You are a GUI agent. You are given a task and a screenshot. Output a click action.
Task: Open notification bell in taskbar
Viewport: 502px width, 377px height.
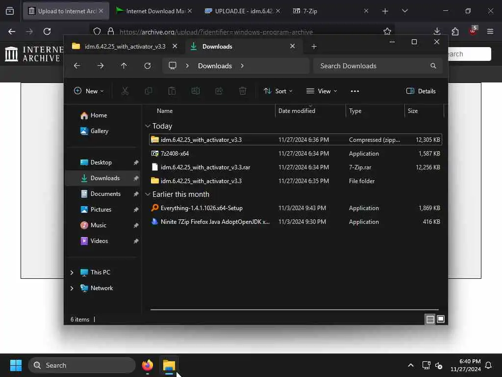[489, 365]
